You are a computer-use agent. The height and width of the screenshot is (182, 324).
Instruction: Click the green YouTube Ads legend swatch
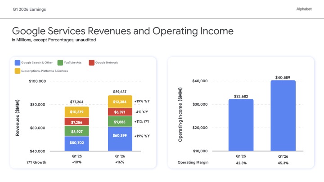click(60, 62)
